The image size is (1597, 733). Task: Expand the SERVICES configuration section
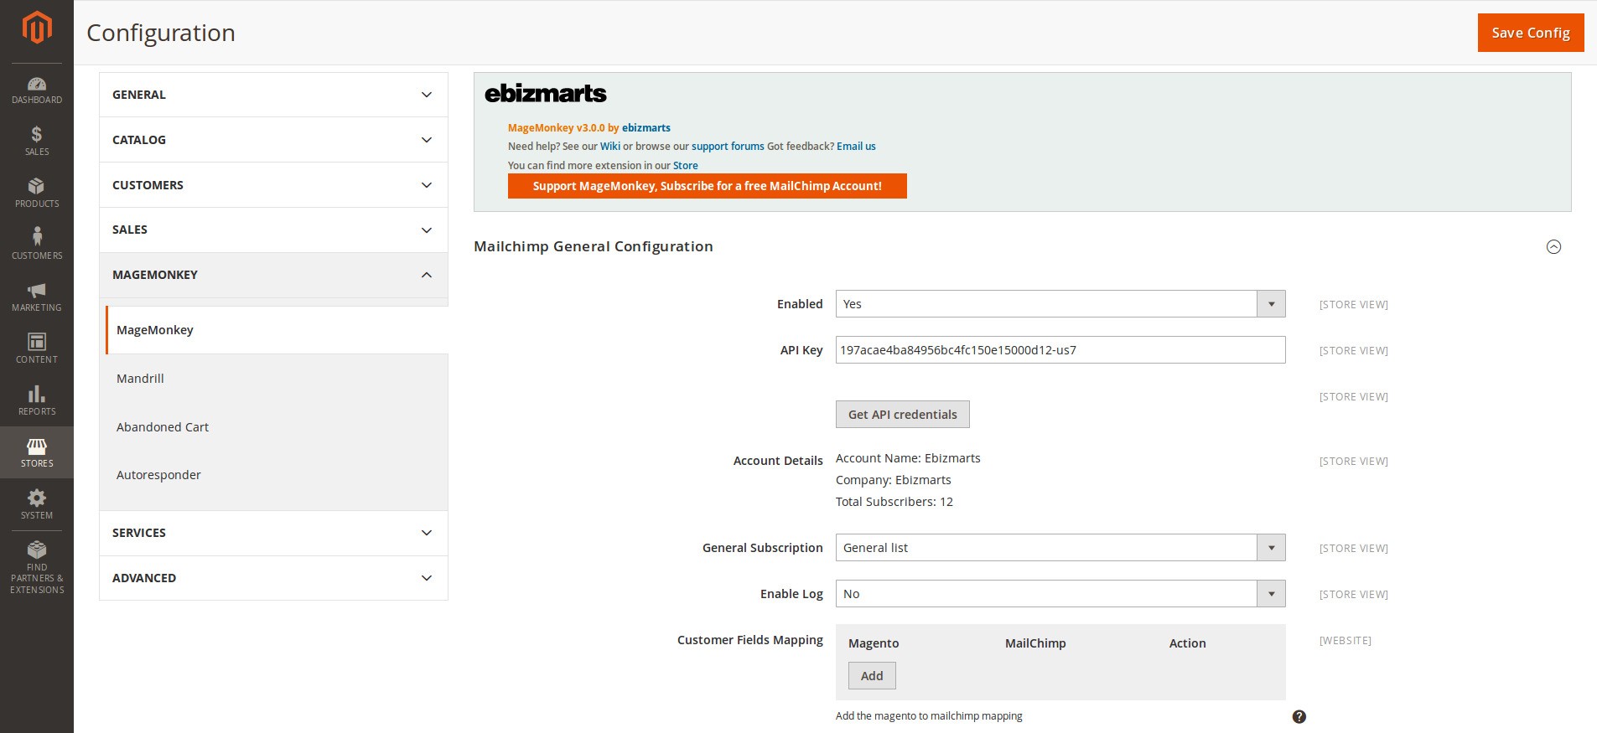(x=273, y=533)
